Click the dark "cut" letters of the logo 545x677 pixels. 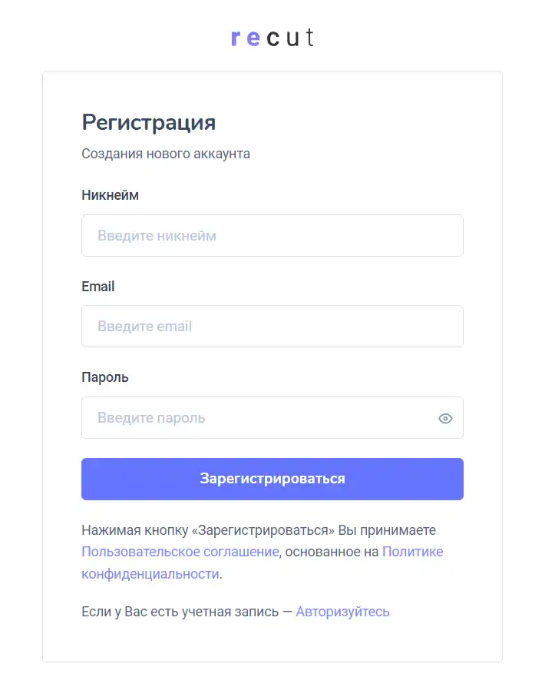tap(290, 37)
